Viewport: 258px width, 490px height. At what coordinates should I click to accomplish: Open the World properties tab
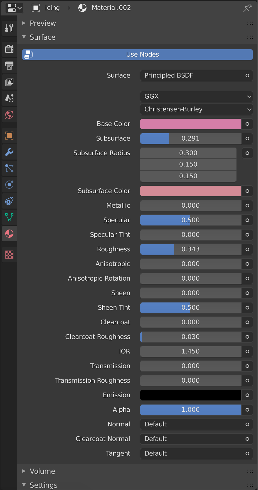coord(9,115)
